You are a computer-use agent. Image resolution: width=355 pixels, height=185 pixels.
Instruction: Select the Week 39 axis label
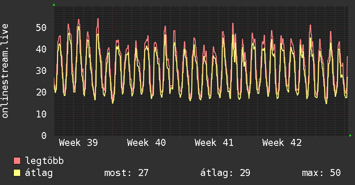pyautogui.click(x=78, y=143)
